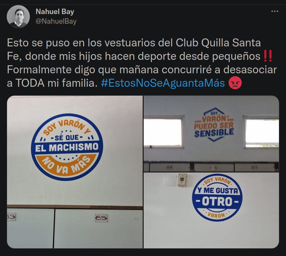Click the red double exclamation emoji
The width and height of the screenshot is (286, 256).
[x=268, y=56]
